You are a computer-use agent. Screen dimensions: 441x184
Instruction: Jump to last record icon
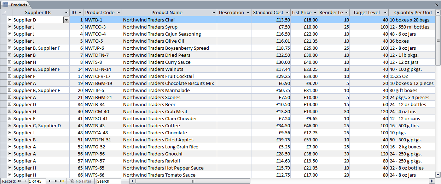[56, 181]
